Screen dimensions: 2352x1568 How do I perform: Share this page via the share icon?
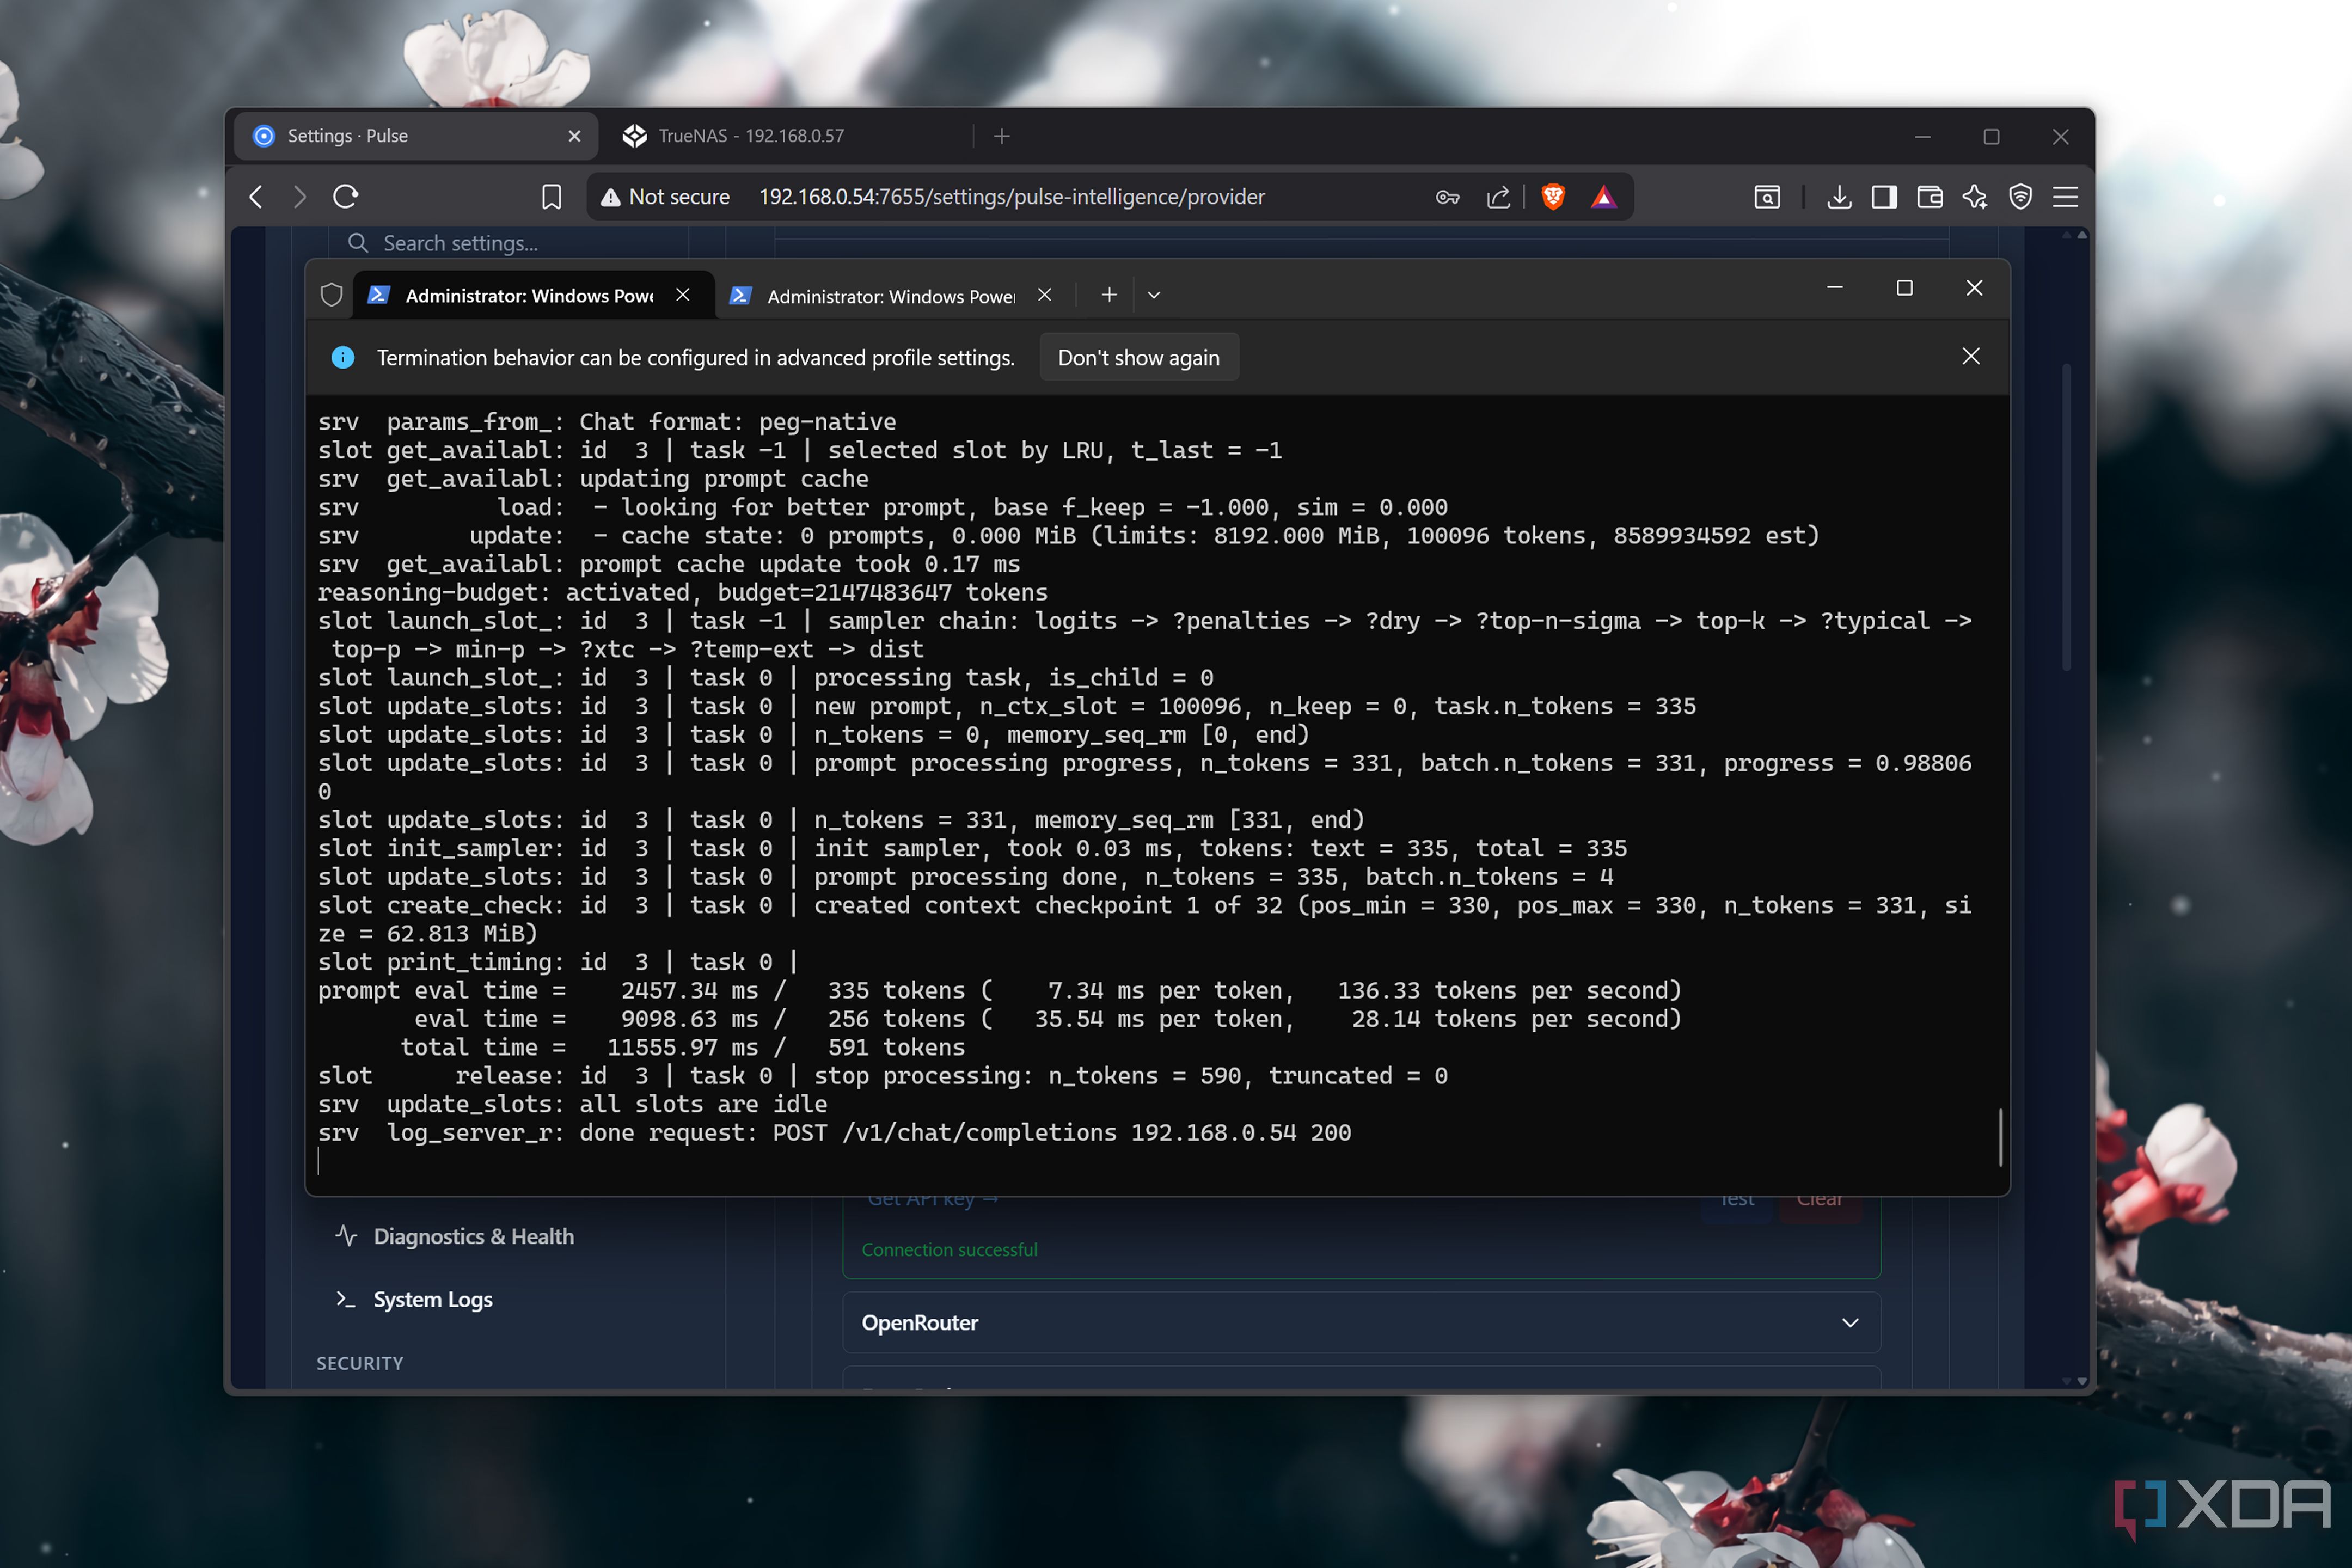pos(1498,197)
